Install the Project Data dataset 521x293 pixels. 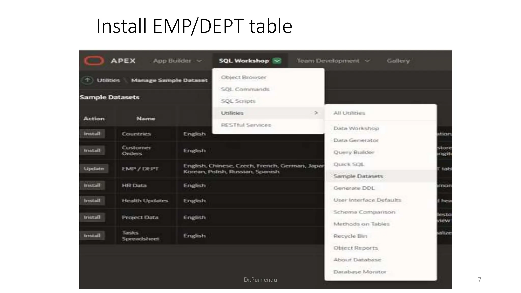92,217
